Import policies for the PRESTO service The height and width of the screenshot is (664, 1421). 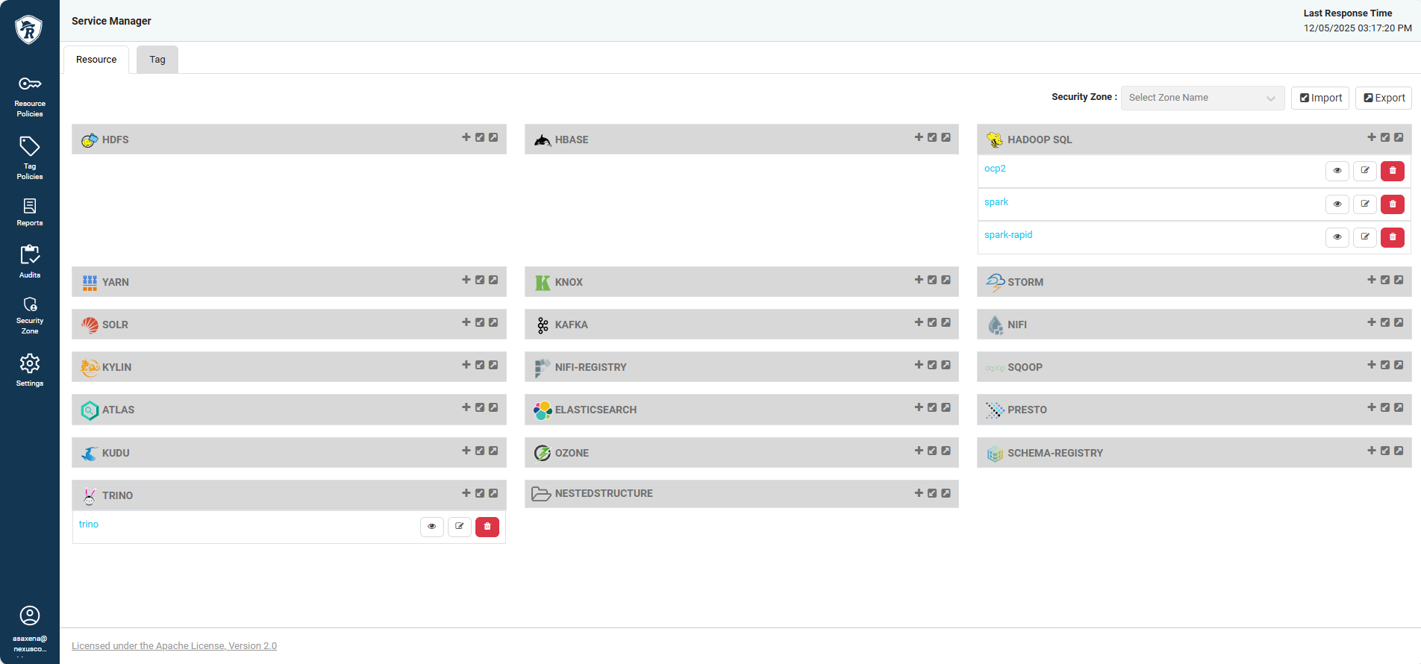(x=1385, y=407)
